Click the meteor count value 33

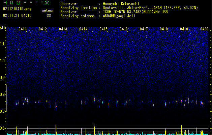tap(49, 16)
